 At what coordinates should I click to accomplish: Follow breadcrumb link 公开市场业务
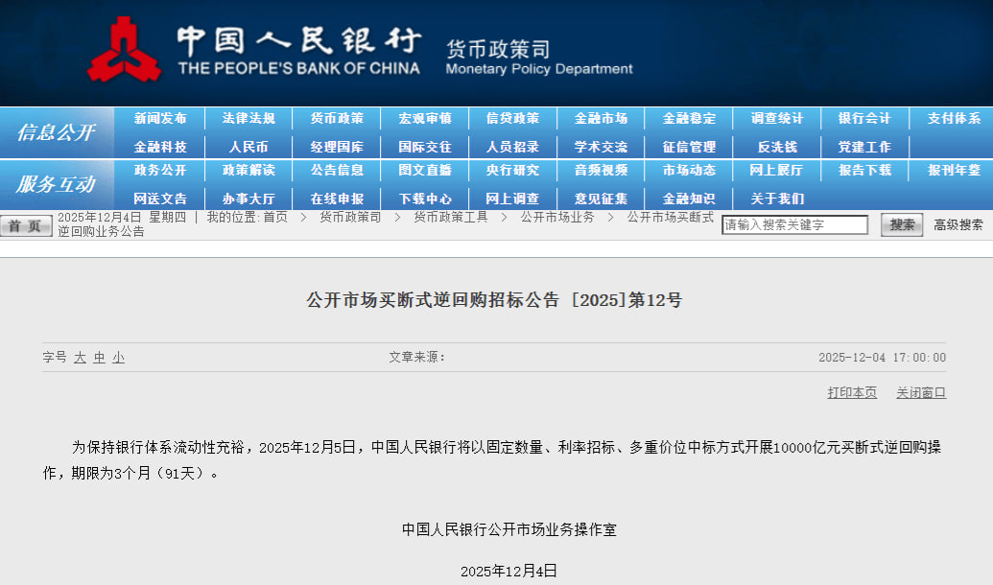coord(557,217)
